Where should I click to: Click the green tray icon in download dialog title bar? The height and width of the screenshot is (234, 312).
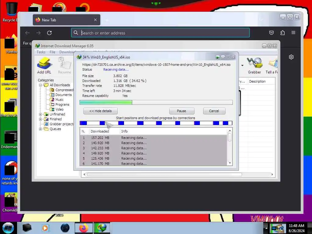[218, 57]
